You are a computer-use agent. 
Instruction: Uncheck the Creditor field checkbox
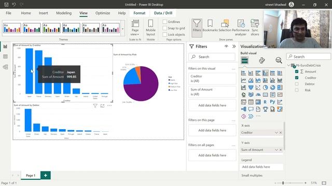tap(297, 78)
